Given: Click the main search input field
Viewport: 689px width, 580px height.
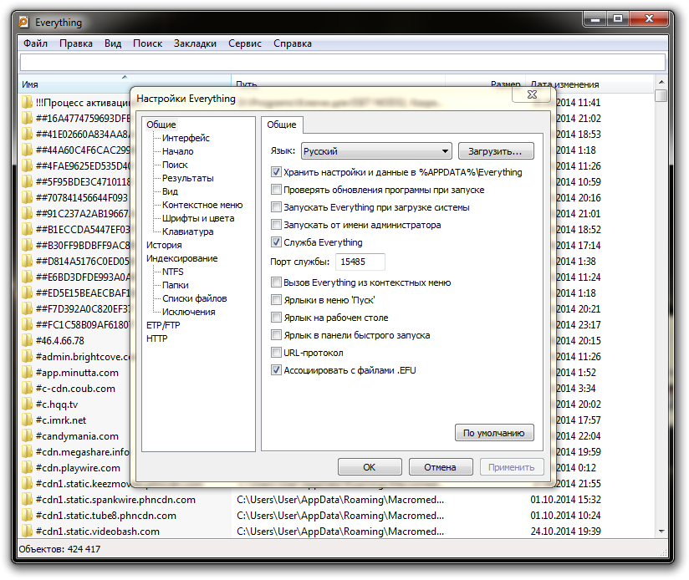Looking at the screenshot, I should point(343,63).
